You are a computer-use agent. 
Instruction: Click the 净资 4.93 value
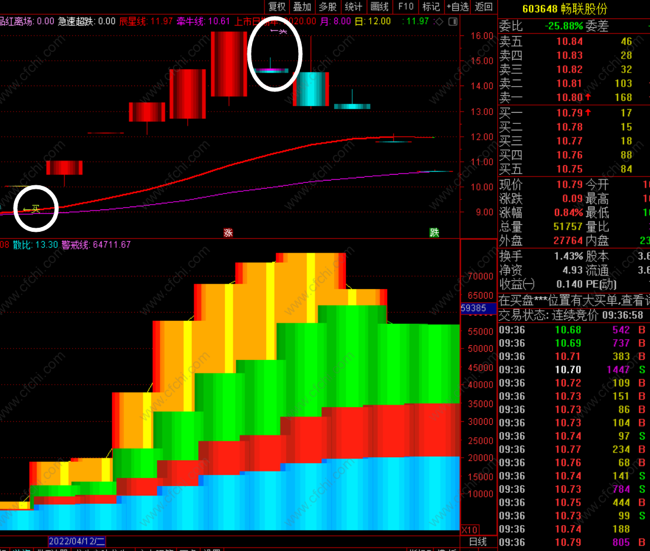[573, 271]
